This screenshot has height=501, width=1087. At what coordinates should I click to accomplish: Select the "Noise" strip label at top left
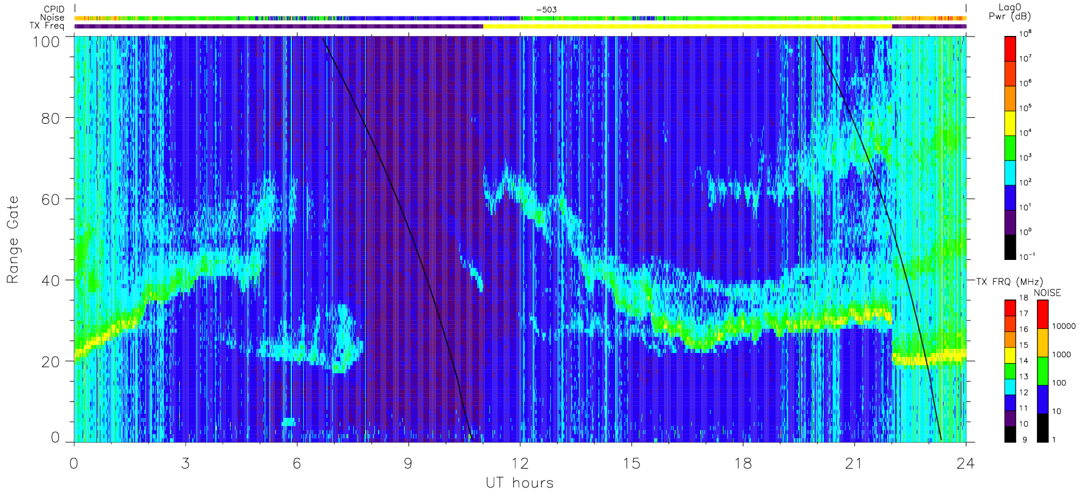tap(52, 18)
